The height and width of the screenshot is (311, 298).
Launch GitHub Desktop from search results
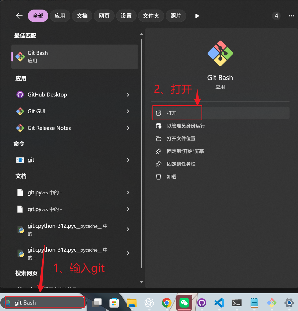click(x=47, y=94)
